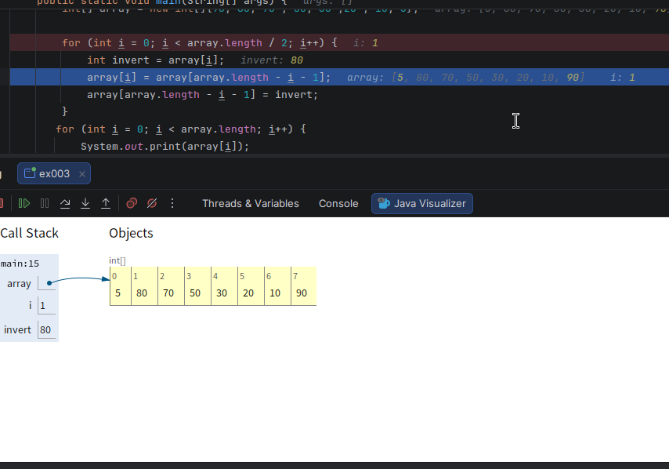Step over the current line

coord(65,203)
